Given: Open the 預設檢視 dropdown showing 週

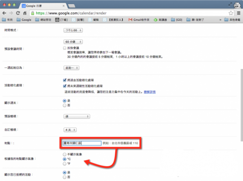Looking at the screenshot, I should click(77, 116).
